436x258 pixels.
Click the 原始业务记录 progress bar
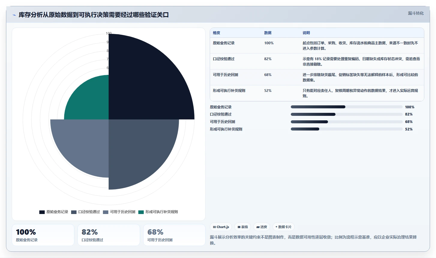tap(347, 107)
